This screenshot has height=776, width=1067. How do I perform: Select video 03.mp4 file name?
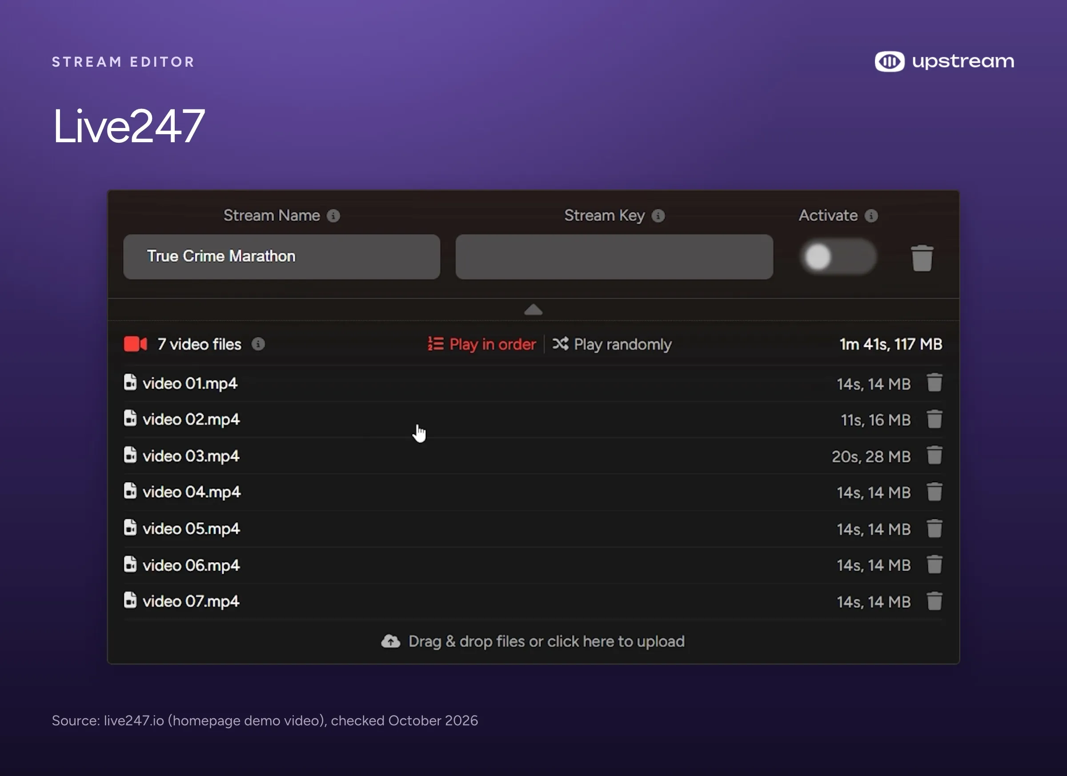click(191, 456)
